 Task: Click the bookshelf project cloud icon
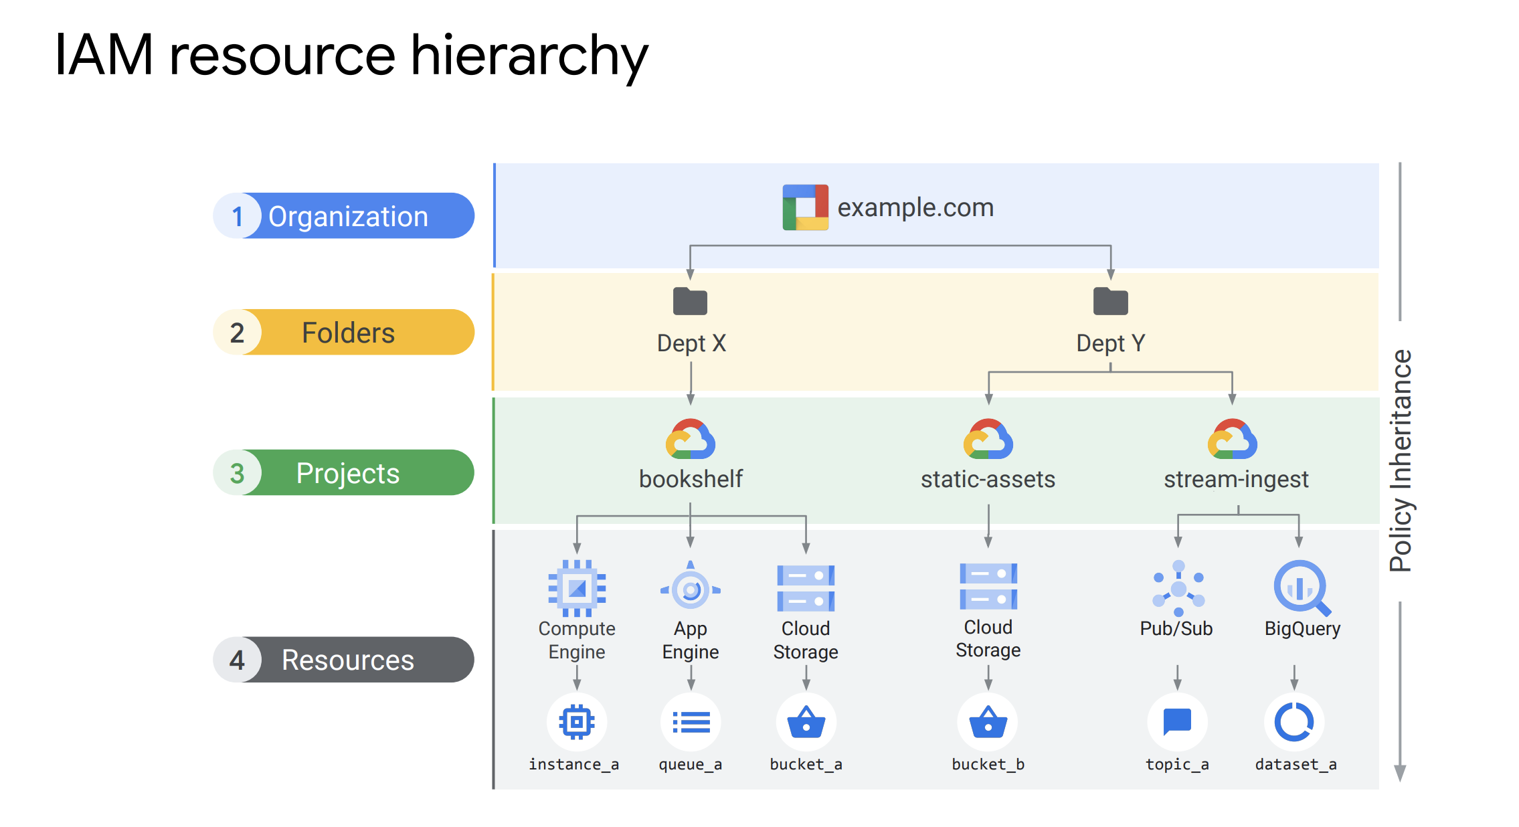(690, 440)
